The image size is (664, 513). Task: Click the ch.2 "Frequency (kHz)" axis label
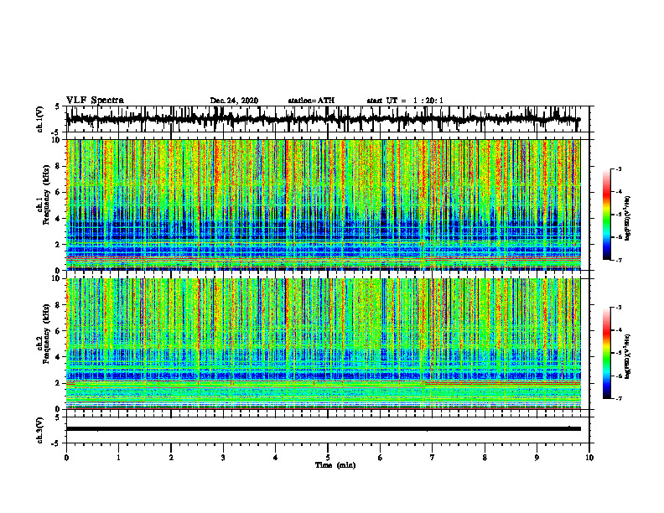(x=46, y=334)
